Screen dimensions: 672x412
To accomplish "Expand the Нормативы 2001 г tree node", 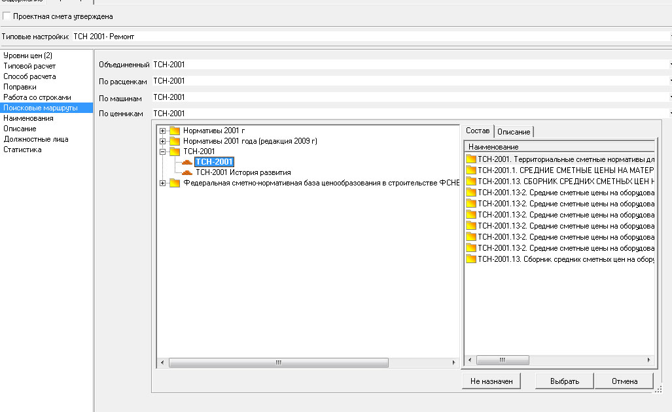I will (x=162, y=131).
